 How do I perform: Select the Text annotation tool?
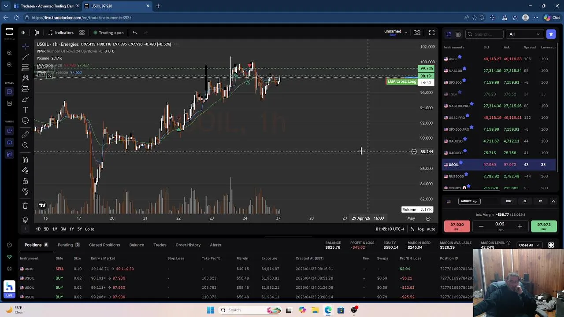coord(25,110)
